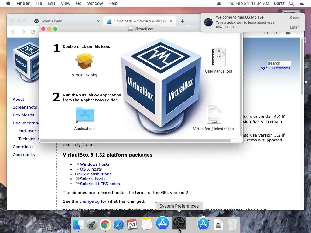
Task: Open the Edit menu
Action: [51, 3]
